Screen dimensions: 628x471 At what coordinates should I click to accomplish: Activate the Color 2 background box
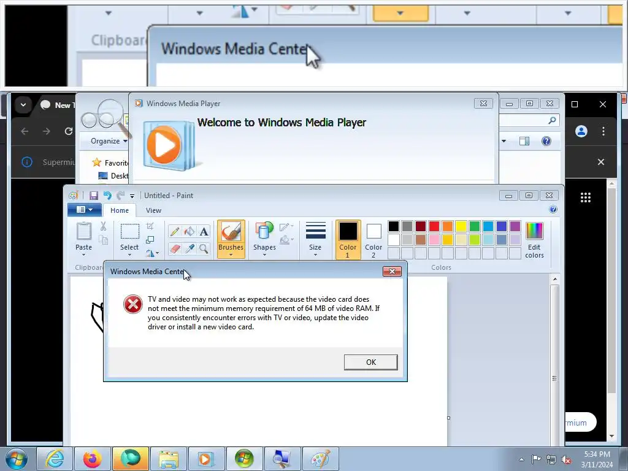point(373,240)
